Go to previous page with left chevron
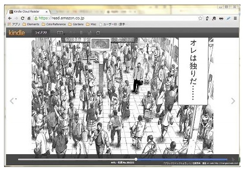Screen dimensions: 245x172 click(x=12, y=101)
